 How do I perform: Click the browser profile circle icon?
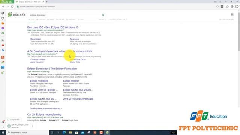[237, 7]
